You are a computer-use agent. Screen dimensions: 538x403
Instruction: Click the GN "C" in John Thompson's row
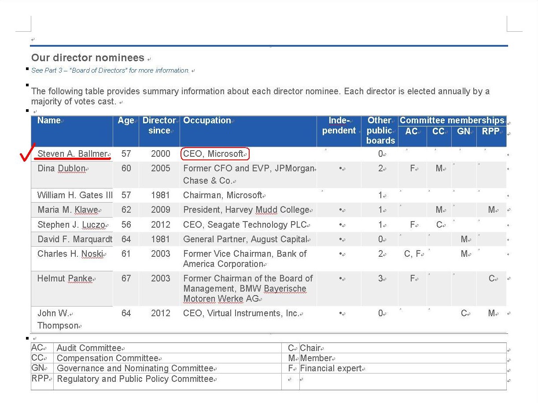point(464,313)
